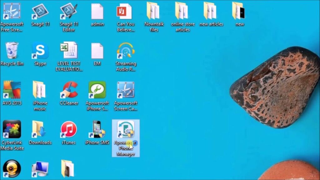This screenshot has width=320, height=180.
Task: Select the webcam shortcut icon in bottom row
Action: tap(12, 168)
